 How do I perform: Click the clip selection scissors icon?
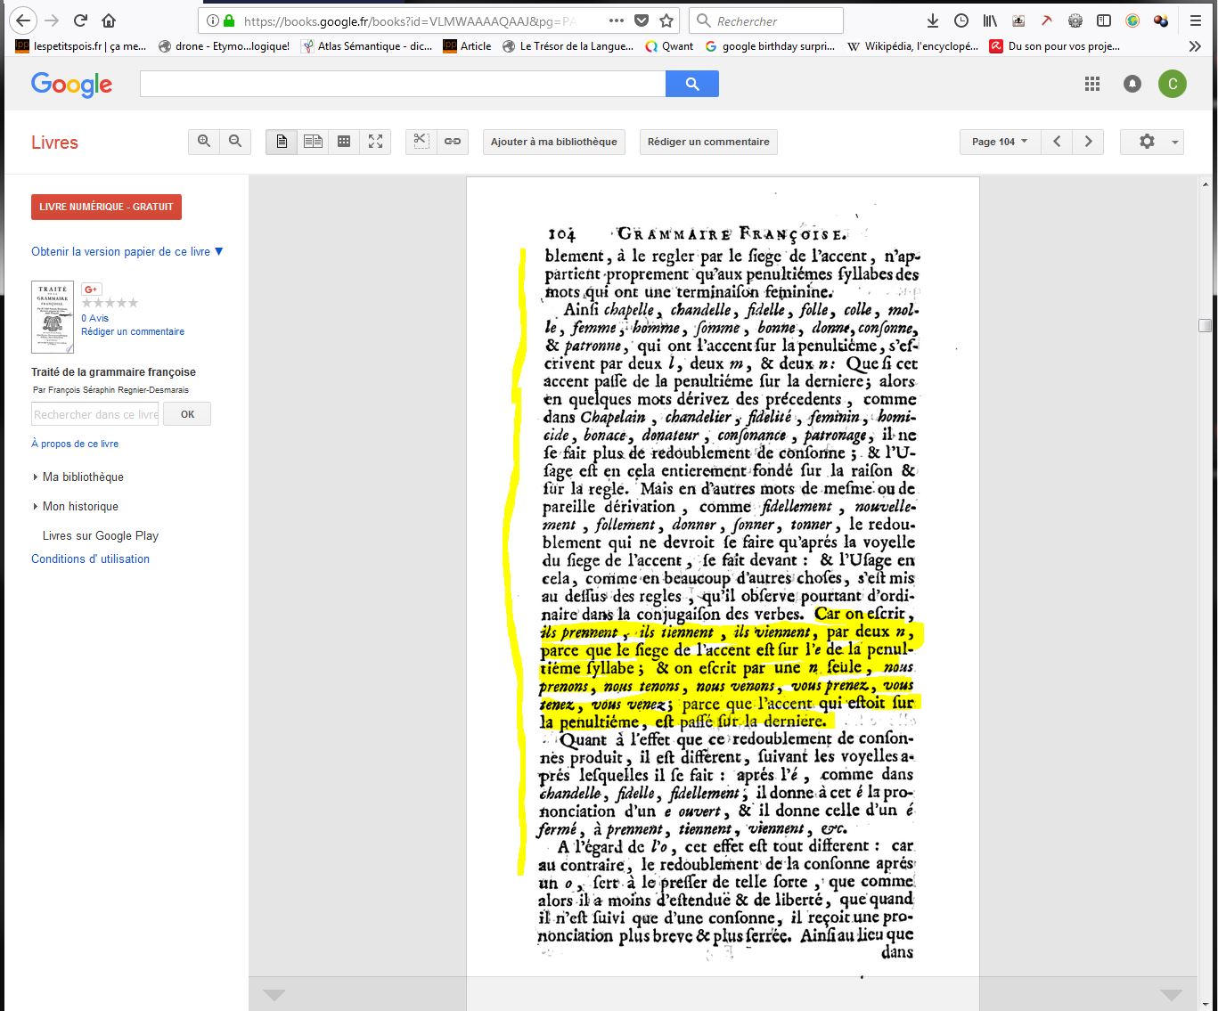421,142
